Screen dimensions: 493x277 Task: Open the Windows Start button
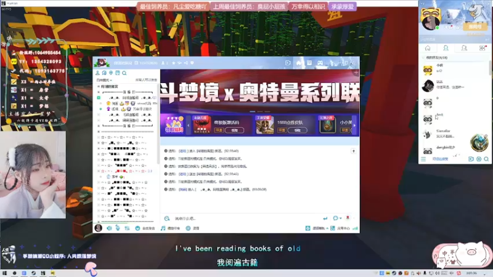click(x=4, y=273)
